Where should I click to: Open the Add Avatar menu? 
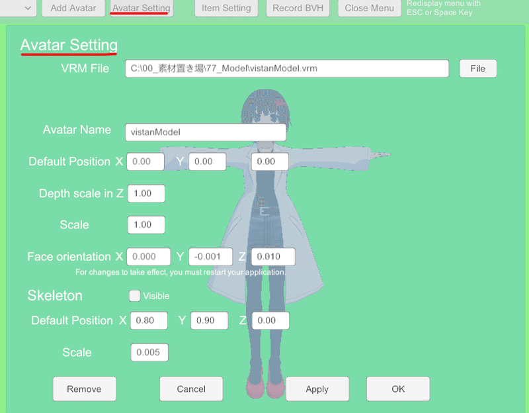[x=73, y=9]
